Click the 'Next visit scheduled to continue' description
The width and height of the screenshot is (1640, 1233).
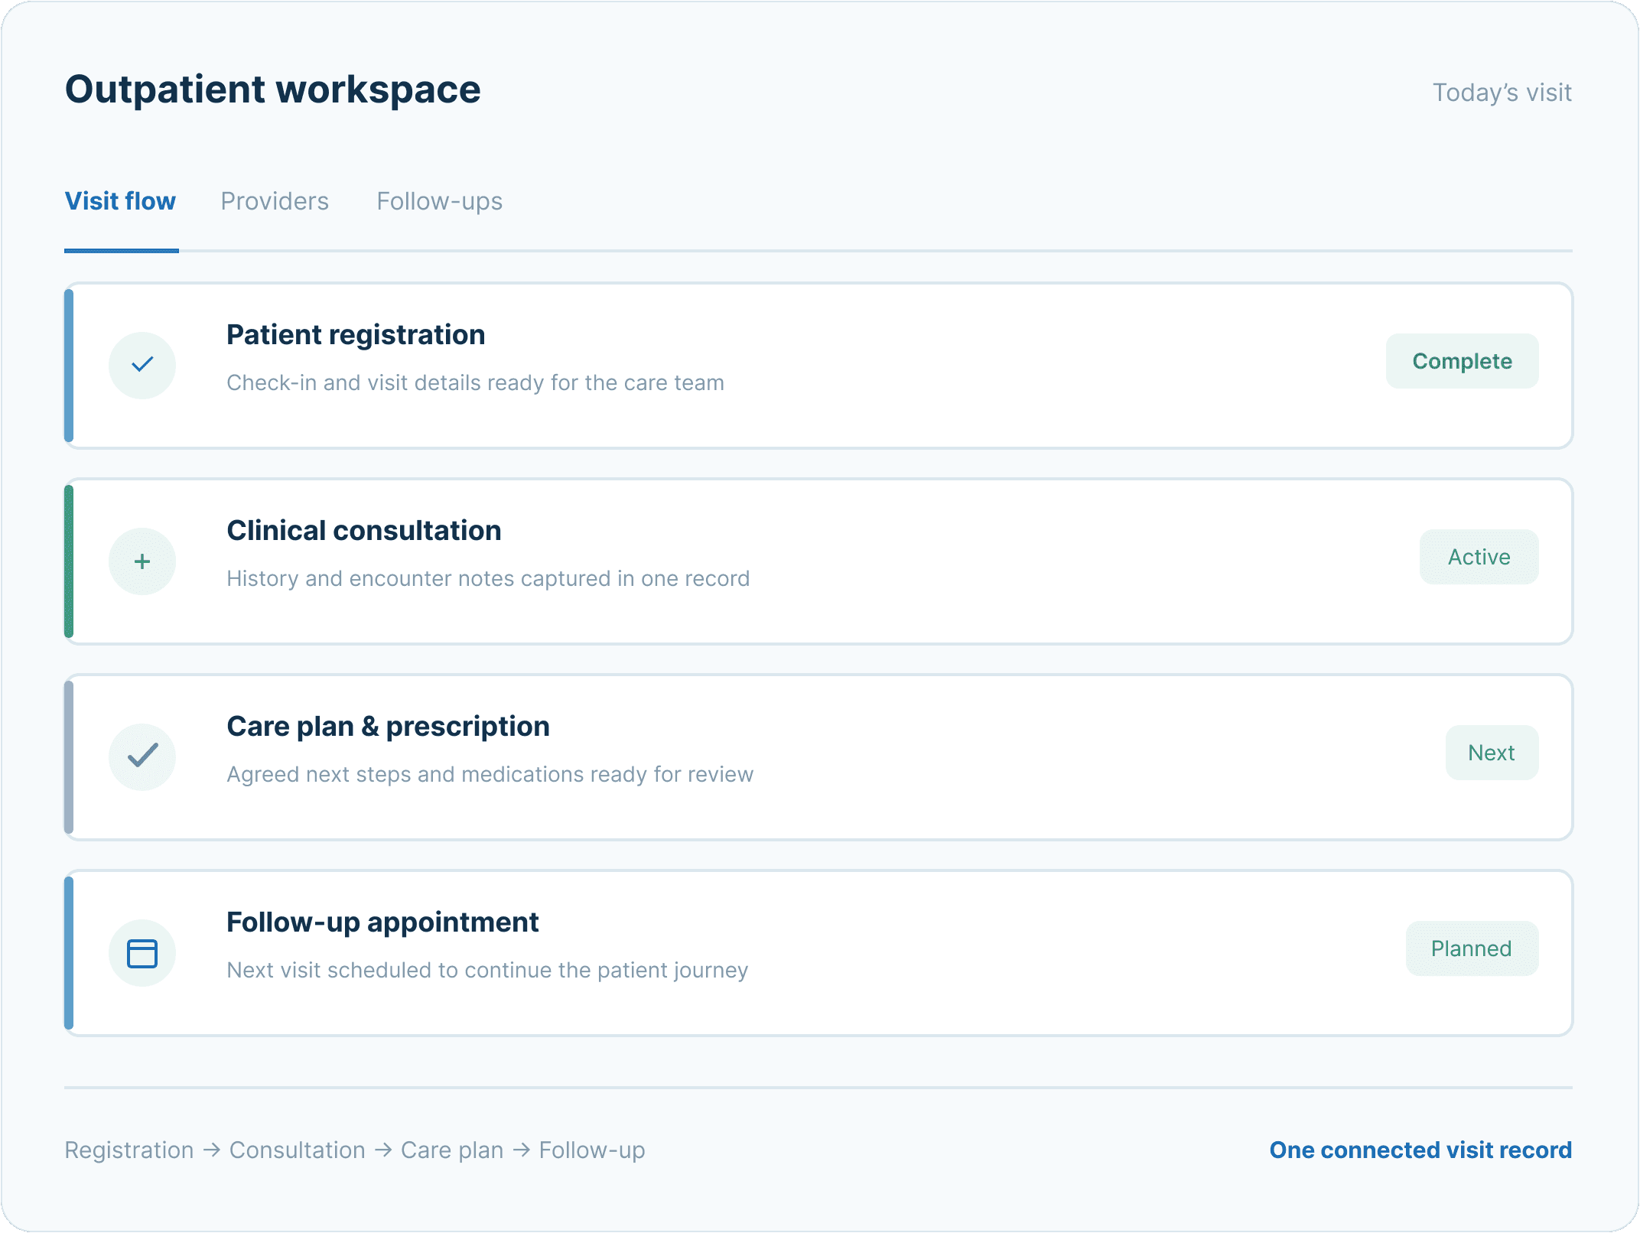tap(487, 970)
